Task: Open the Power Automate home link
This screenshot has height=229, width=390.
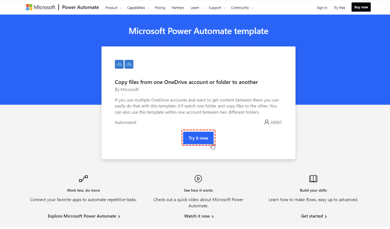Action: point(80,7)
